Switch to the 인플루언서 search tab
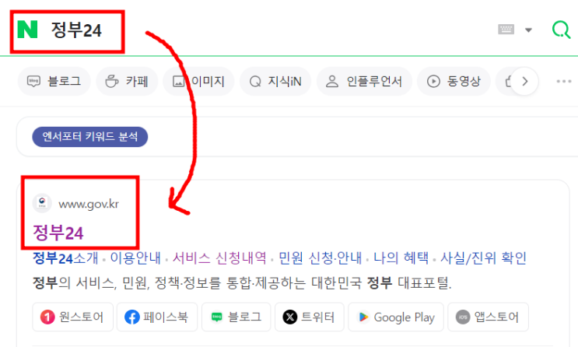 (364, 81)
